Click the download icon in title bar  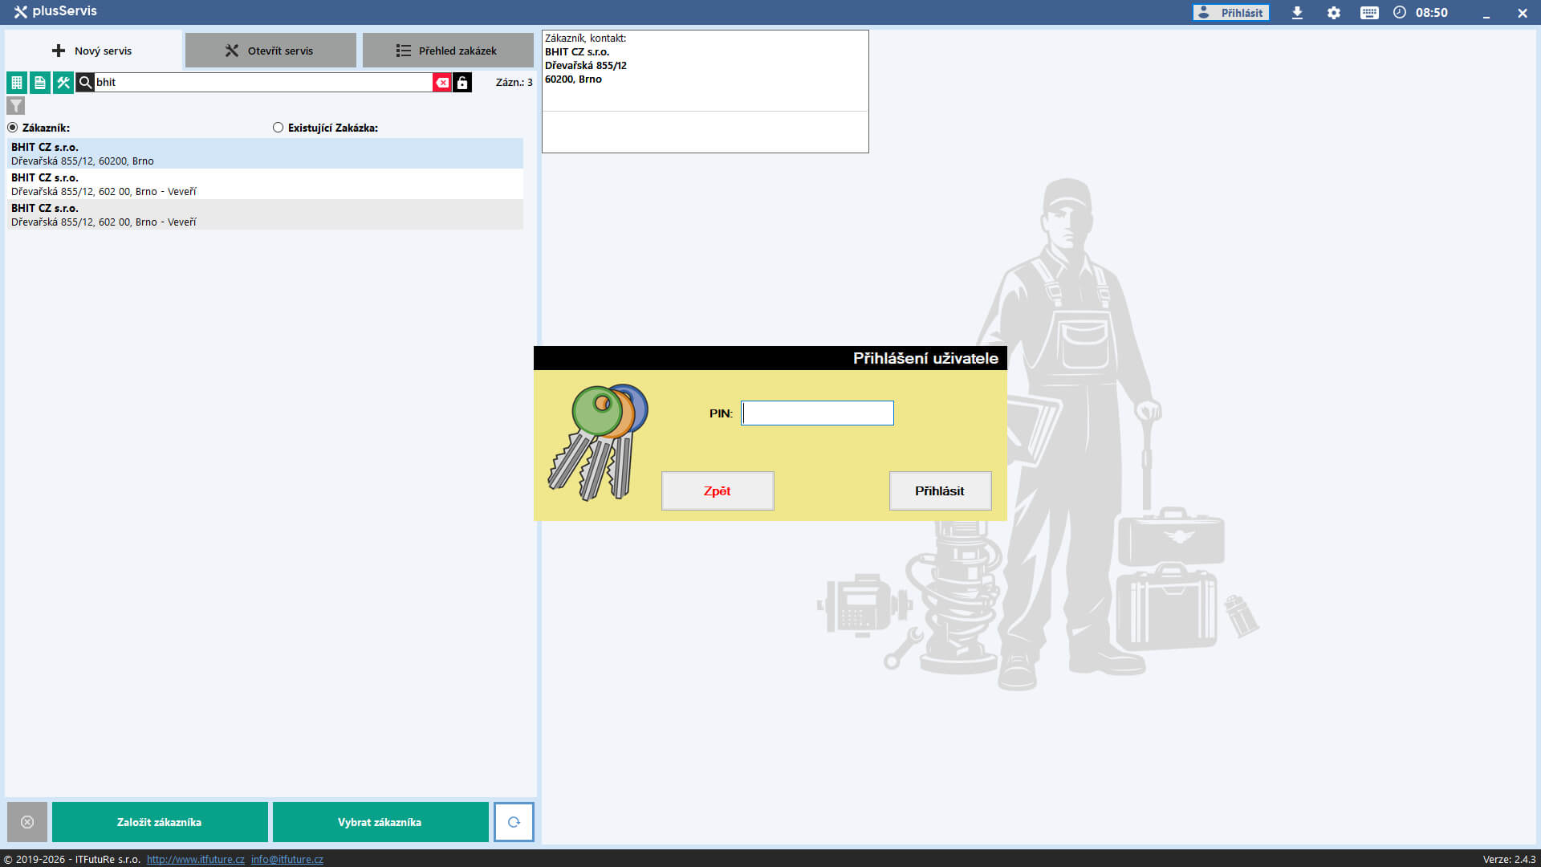(x=1297, y=13)
